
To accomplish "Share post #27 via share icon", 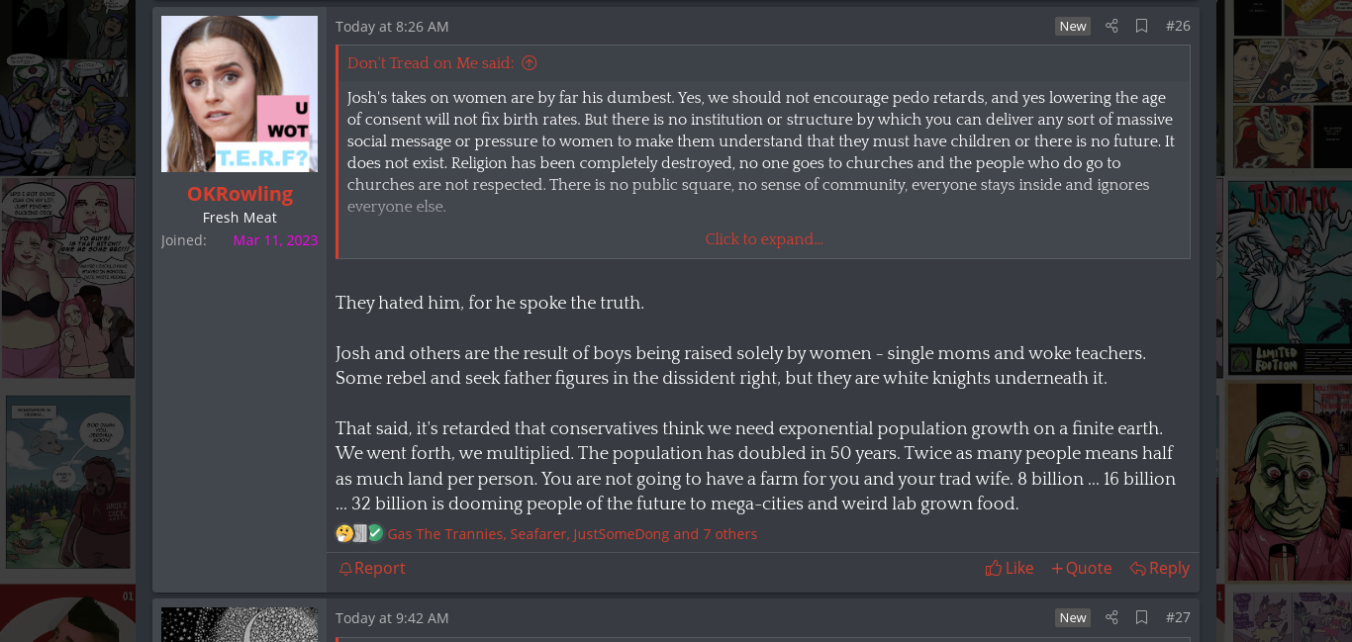I will coord(1111,617).
